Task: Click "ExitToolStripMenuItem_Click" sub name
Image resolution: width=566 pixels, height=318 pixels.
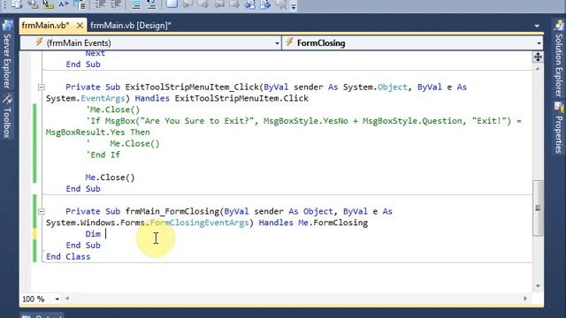Action: [192, 87]
